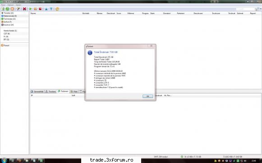The height and width of the screenshot is (163, 262).
Task: Open Preferences gear icon in toolbar
Action: [x=57, y=9]
